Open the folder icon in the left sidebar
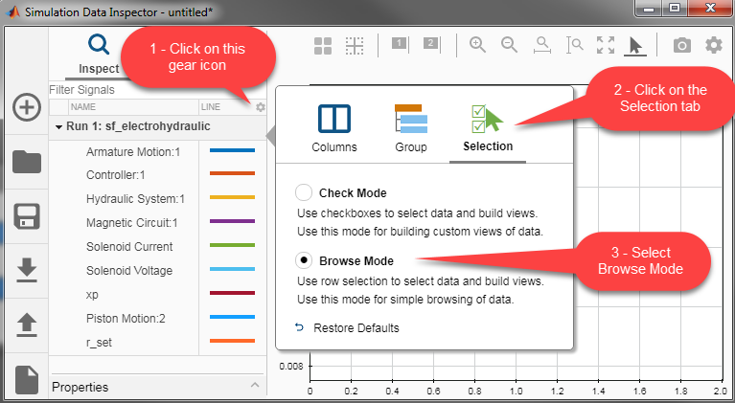Image resolution: width=735 pixels, height=403 pixels. [x=26, y=162]
